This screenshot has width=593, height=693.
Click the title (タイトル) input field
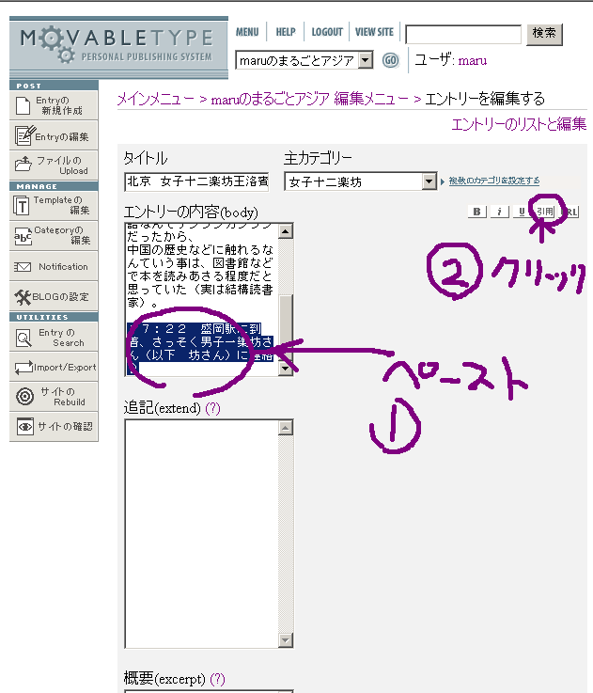coord(196,181)
